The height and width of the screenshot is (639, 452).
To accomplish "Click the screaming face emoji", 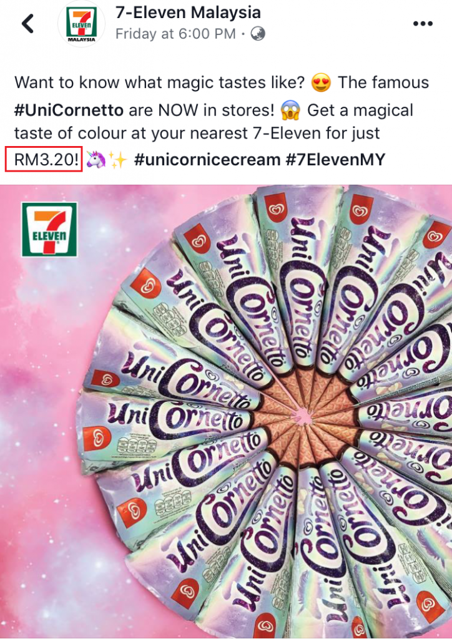I will click(x=290, y=110).
